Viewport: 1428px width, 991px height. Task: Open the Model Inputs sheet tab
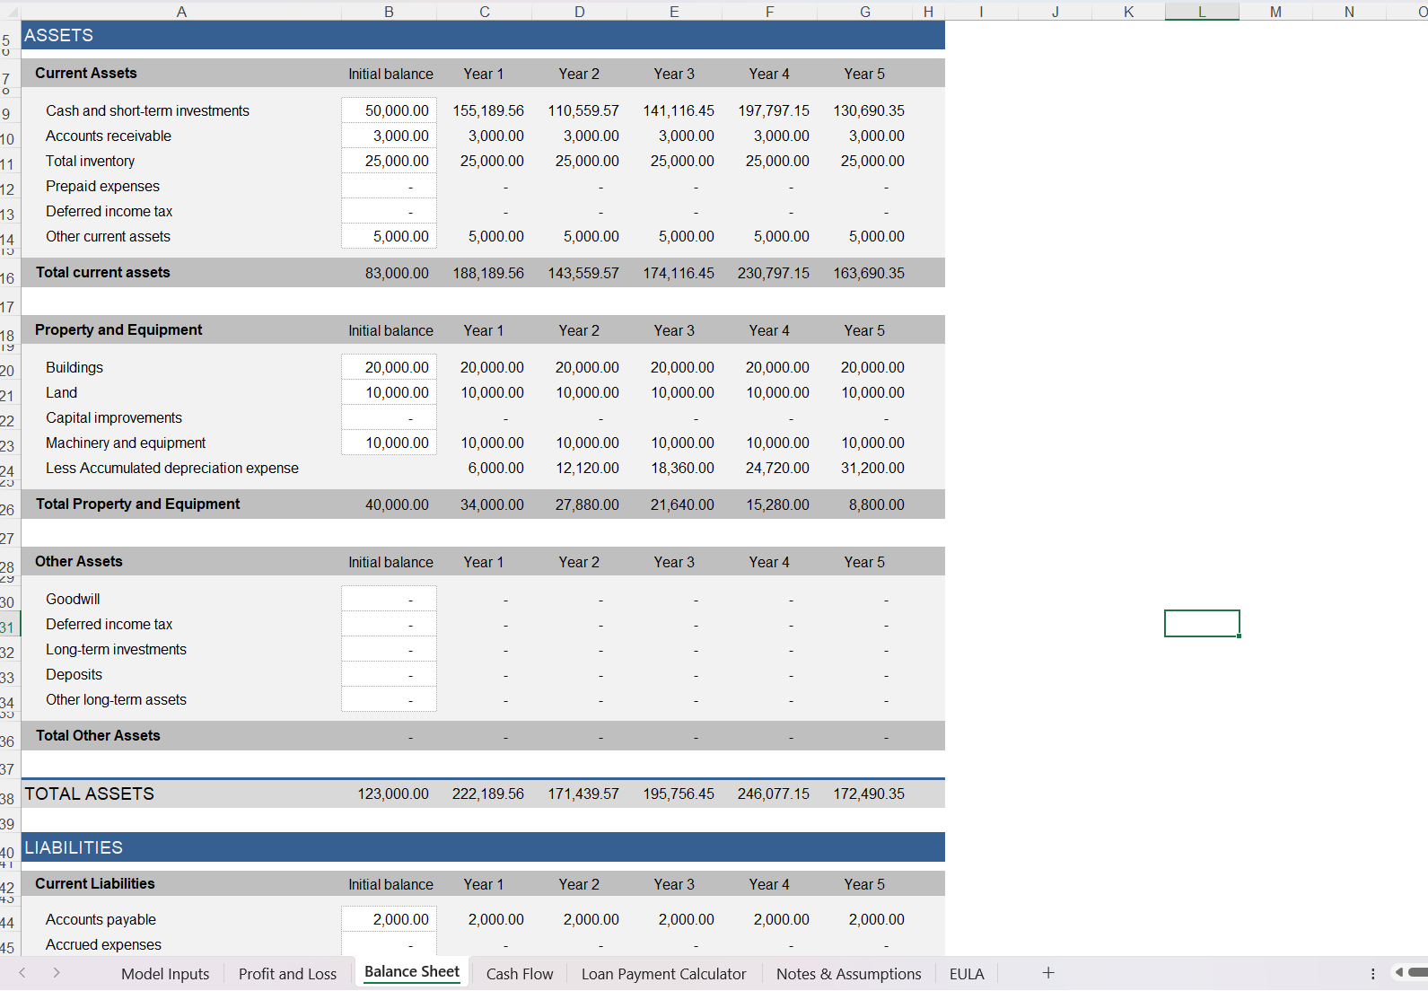[x=165, y=974]
